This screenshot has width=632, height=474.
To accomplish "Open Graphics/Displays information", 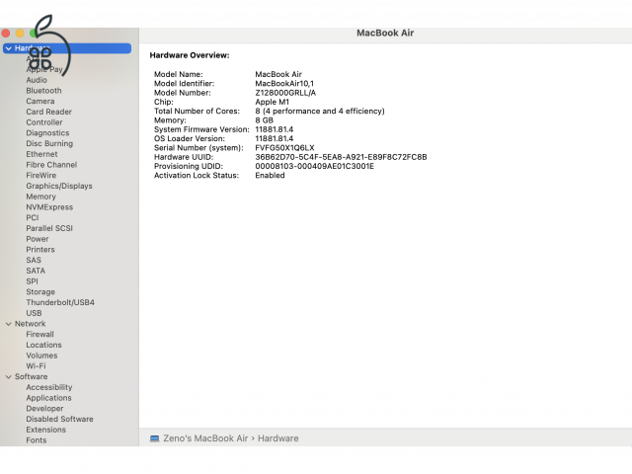I will tap(59, 186).
